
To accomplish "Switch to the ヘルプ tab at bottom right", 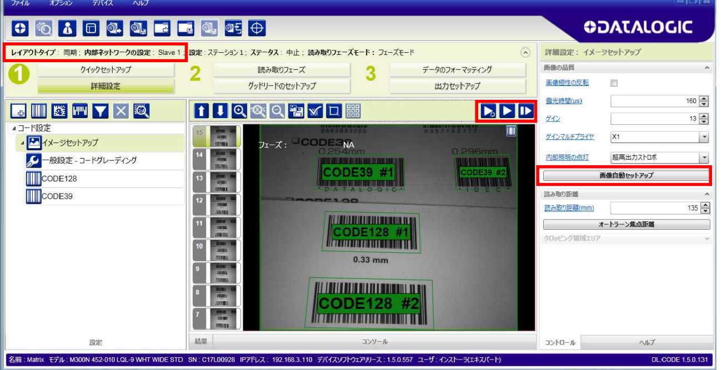I will pos(647,342).
